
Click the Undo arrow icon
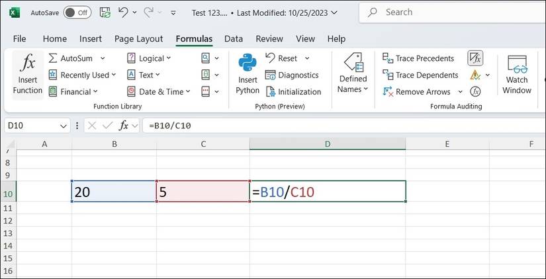click(x=123, y=12)
